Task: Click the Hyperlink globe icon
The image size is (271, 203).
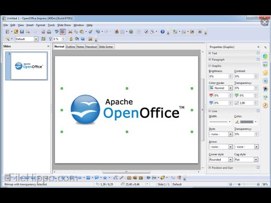Action: [131, 32]
